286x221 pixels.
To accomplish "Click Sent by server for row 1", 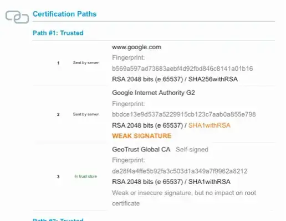I will pos(86,63).
